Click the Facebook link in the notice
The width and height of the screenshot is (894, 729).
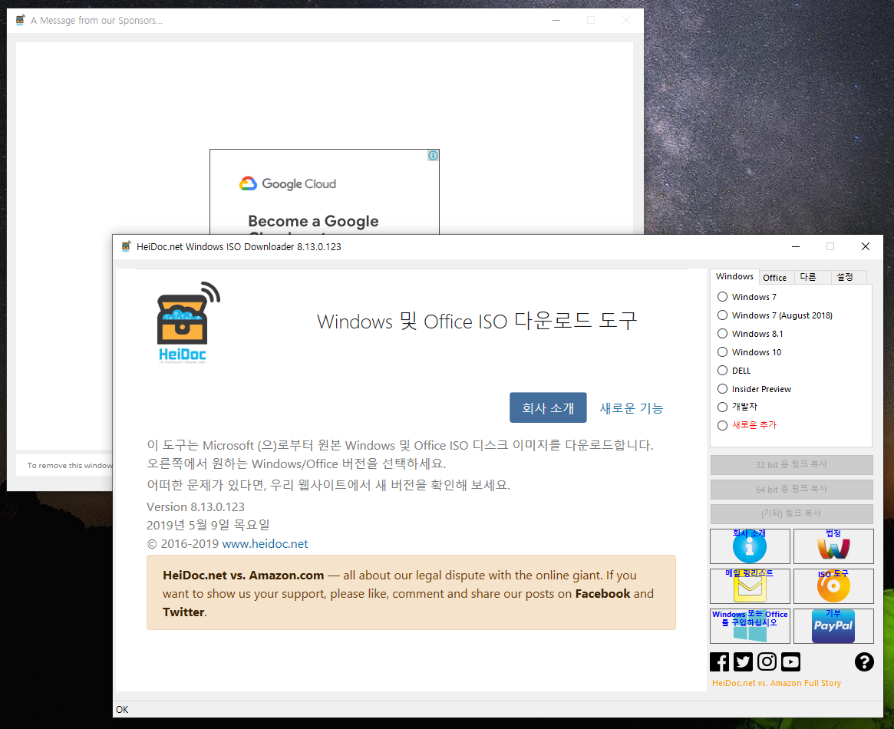coord(602,593)
